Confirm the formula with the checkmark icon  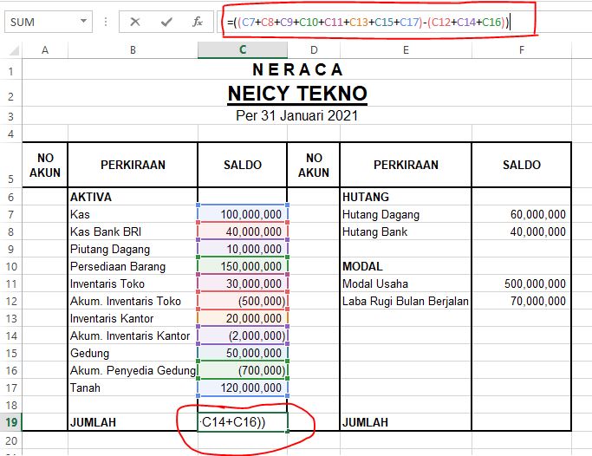pos(166,22)
